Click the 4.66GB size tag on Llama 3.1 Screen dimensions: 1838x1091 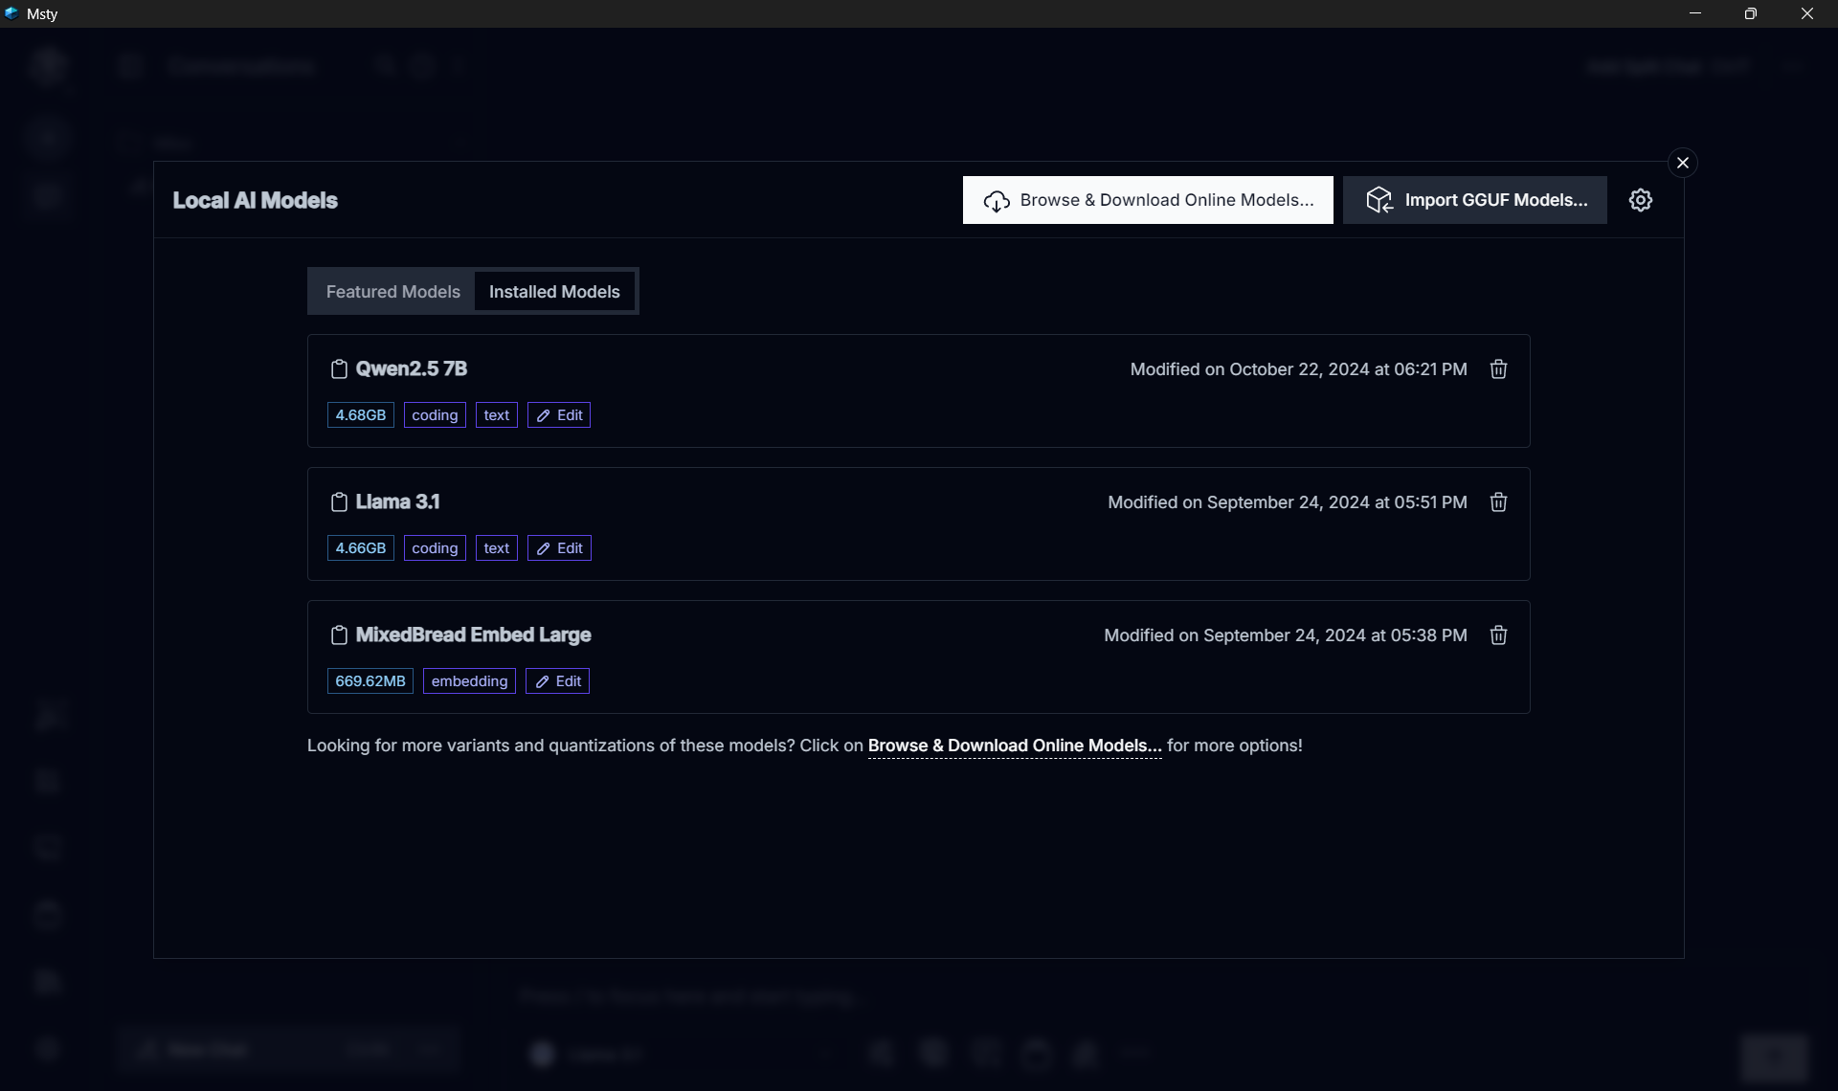(x=360, y=548)
